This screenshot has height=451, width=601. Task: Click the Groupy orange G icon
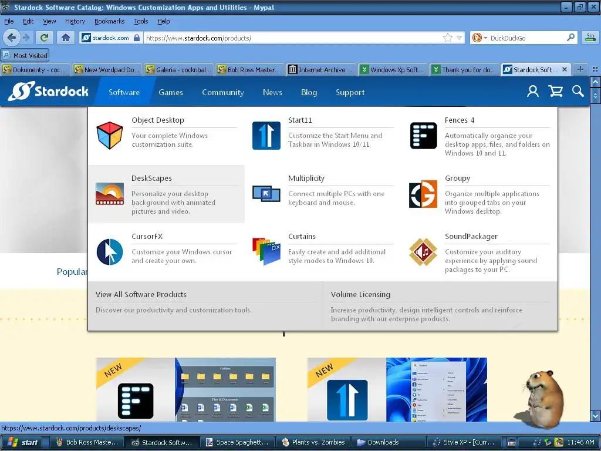pyautogui.click(x=423, y=194)
